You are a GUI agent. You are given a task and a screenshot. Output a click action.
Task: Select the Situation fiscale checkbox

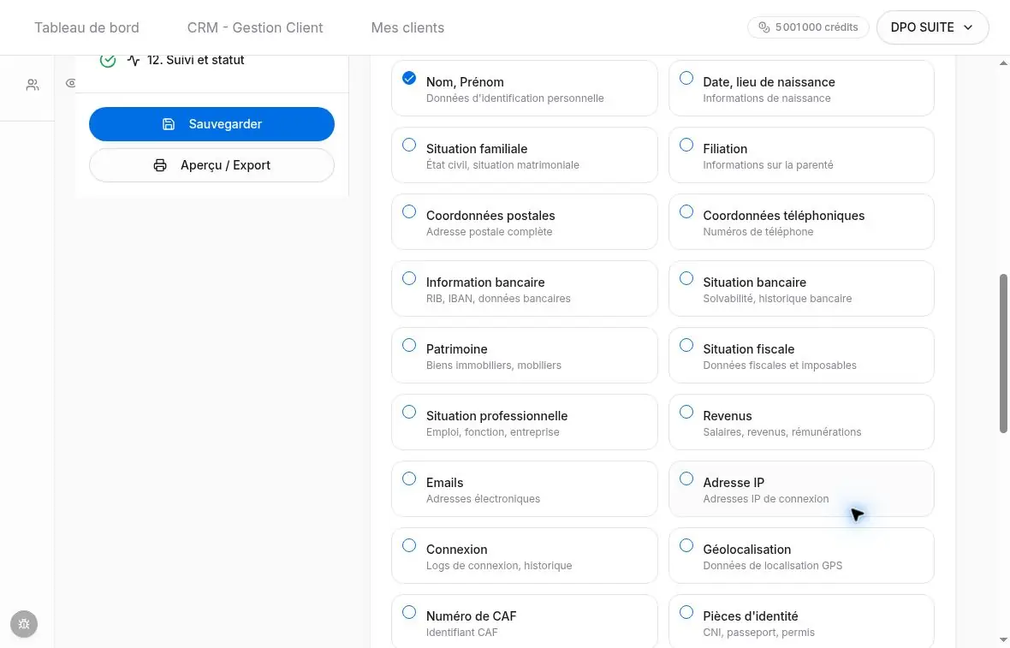click(x=686, y=345)
